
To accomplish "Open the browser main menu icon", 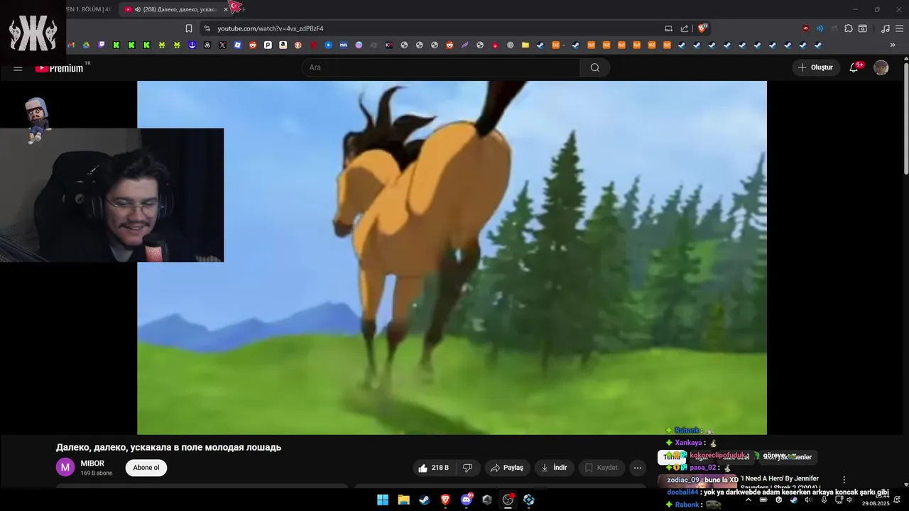I will coord(900,28).
